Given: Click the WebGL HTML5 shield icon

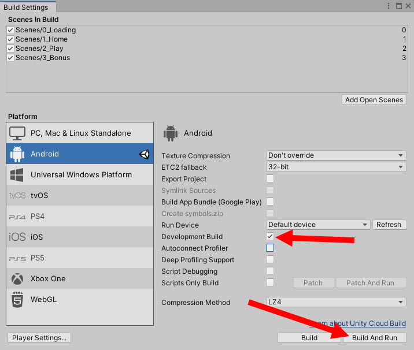Looking at the screenshot, I should tap(17, 300).
